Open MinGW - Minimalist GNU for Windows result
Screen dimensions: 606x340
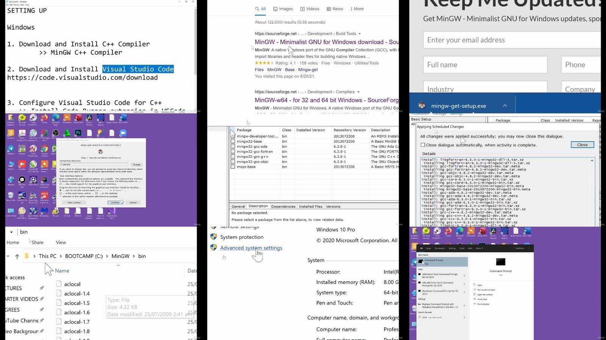point(326,42)
